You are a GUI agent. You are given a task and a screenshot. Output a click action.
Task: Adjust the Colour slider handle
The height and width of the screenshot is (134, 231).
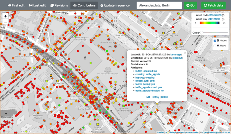click(202, 33)
